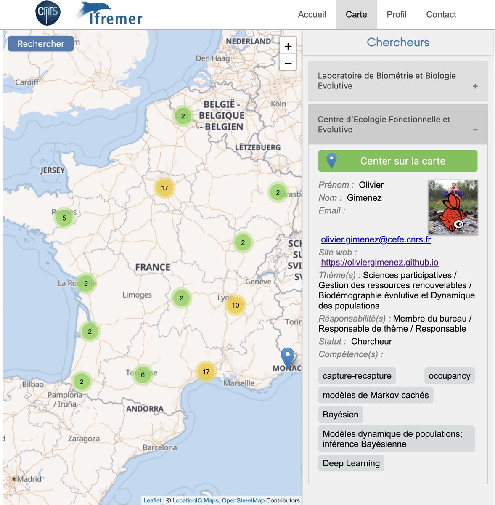The width and height of the screenshot is (495, 505).
Task: Zoom out with the map minus icon
Action: pos(288,63)
